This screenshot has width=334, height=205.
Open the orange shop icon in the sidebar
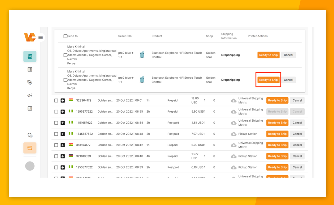click(x=30, y=148)
